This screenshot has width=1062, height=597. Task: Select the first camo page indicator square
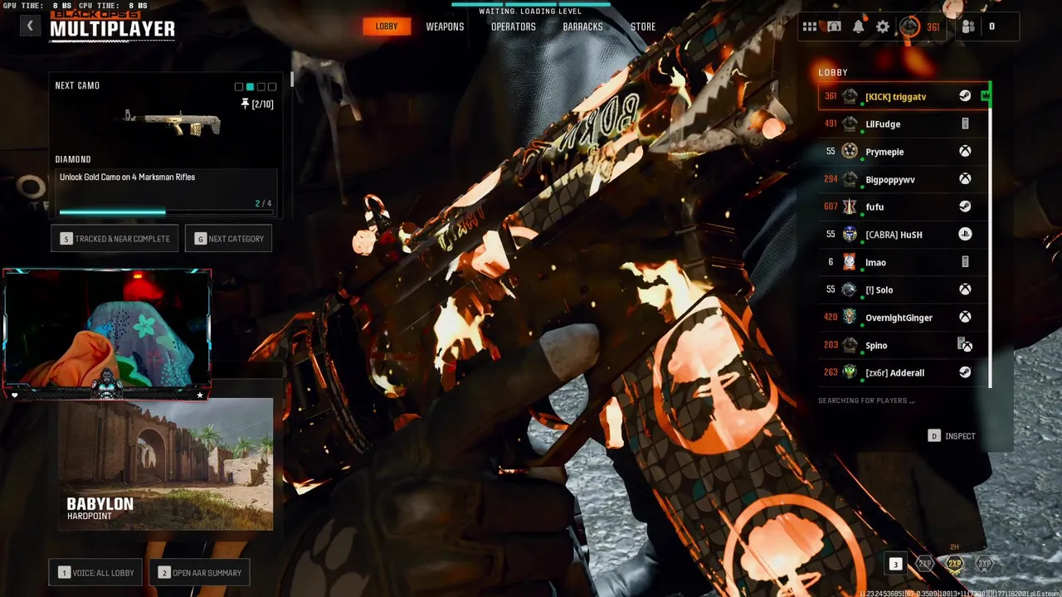coord(239,86)
